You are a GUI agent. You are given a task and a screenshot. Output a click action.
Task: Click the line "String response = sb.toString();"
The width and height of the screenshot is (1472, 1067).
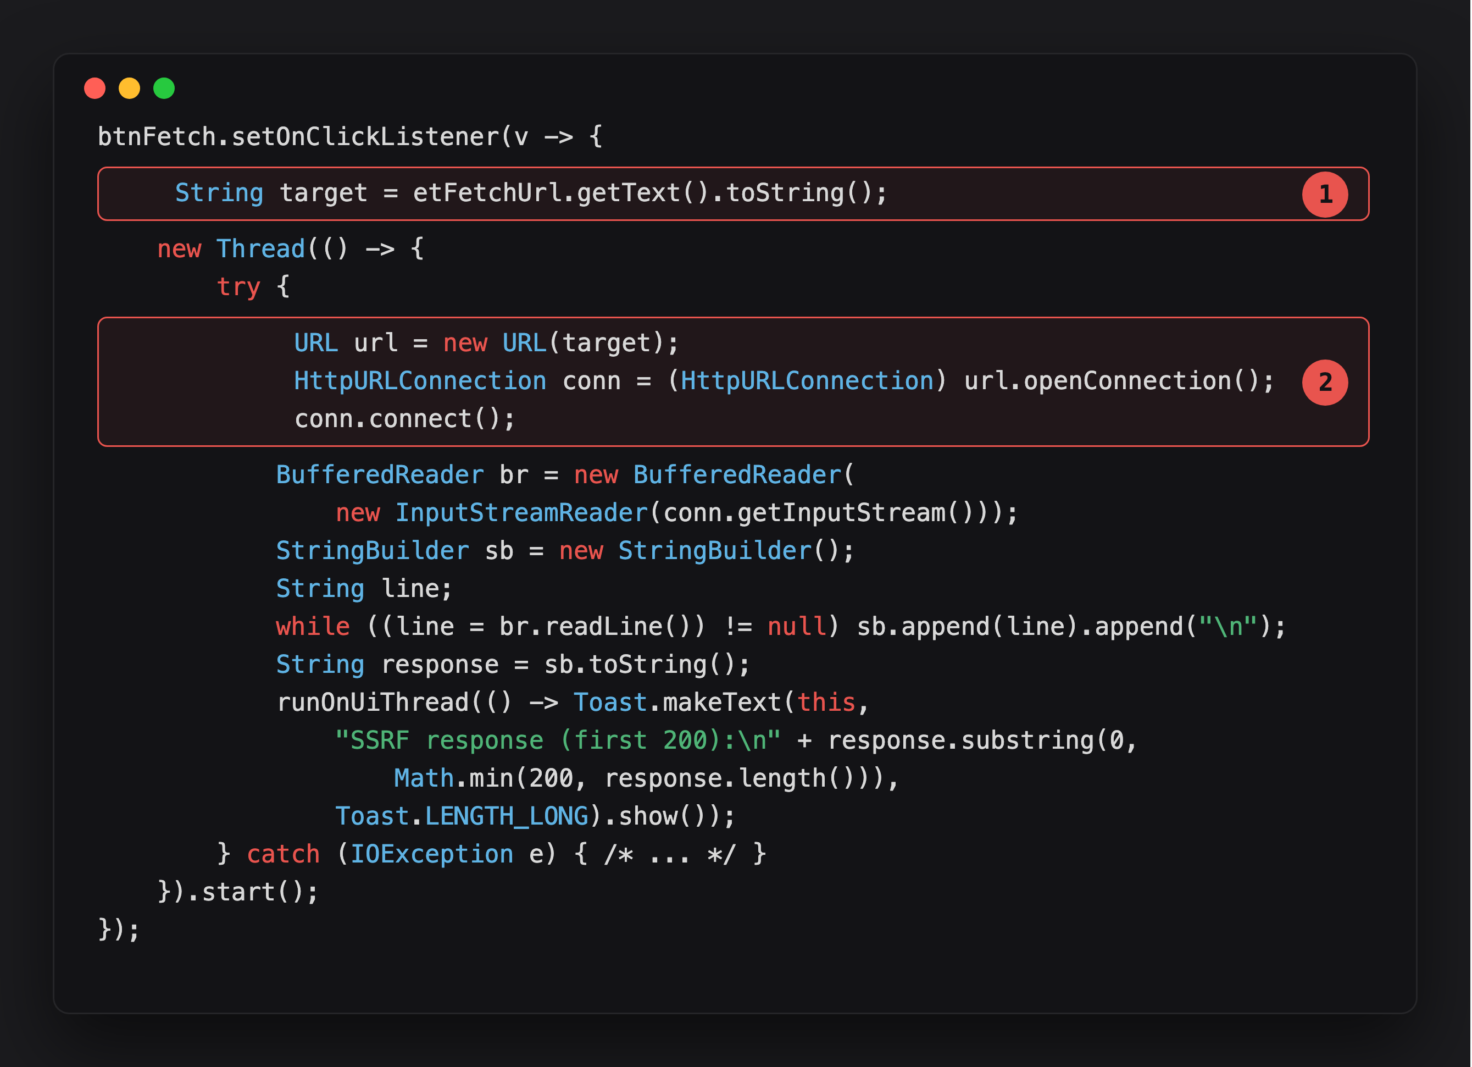513,665
